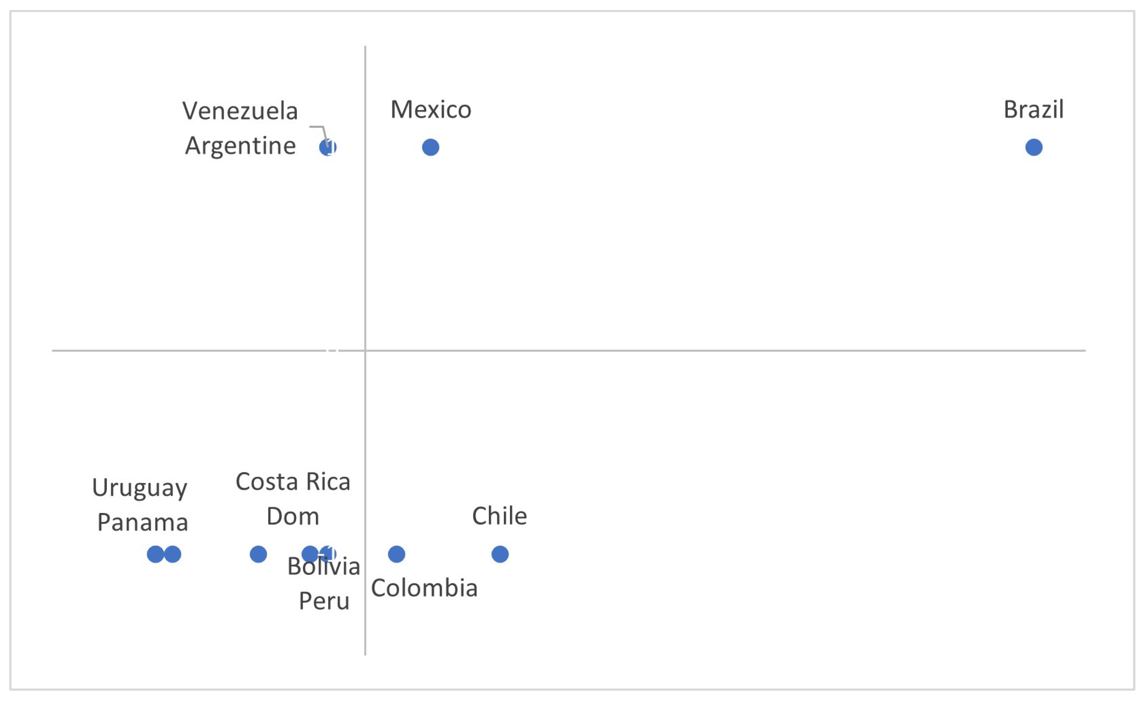Select the Costa Rica label
Viewport: 1145px width, 701px height.
pos(293,482)
